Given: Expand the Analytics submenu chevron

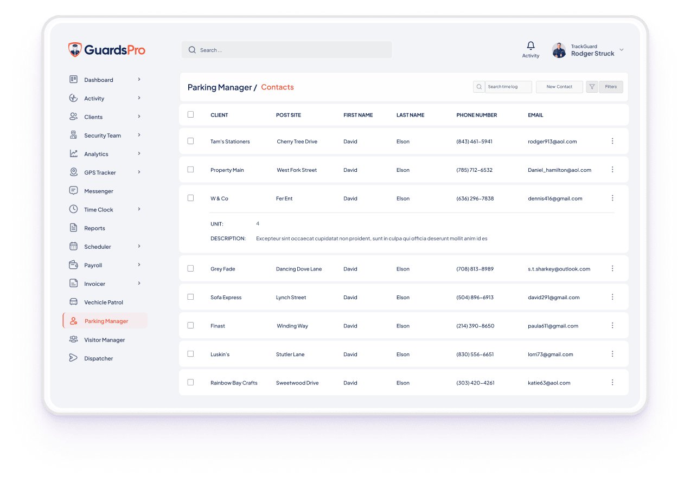Looking at the screenshot, I should coord(139,153).
